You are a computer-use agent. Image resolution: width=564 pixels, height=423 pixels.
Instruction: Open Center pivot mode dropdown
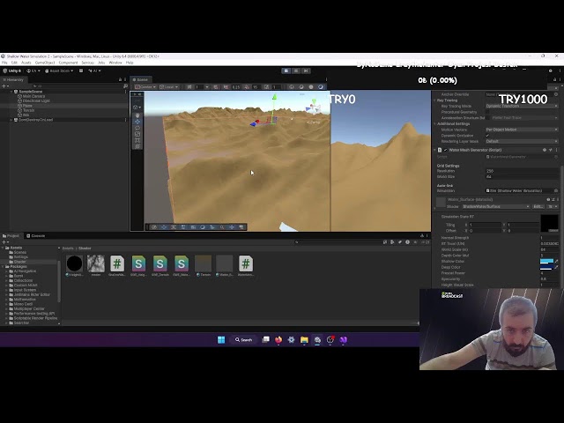pos(145,86)
